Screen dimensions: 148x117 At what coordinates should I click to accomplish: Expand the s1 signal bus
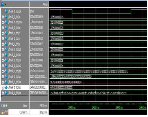pyautogui.click(x=3, y=55)
